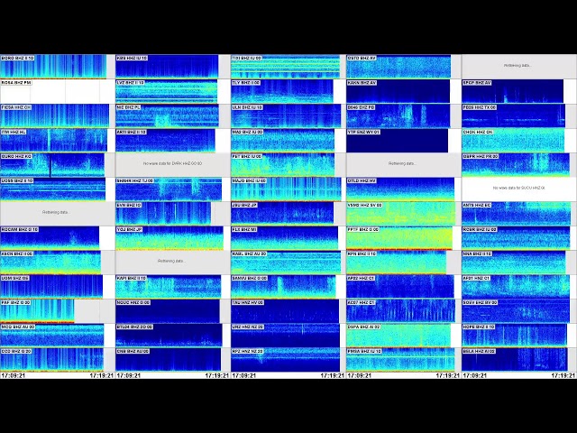Click the KAPI BHZ II 10 spectrogram

tap(169, 287)
